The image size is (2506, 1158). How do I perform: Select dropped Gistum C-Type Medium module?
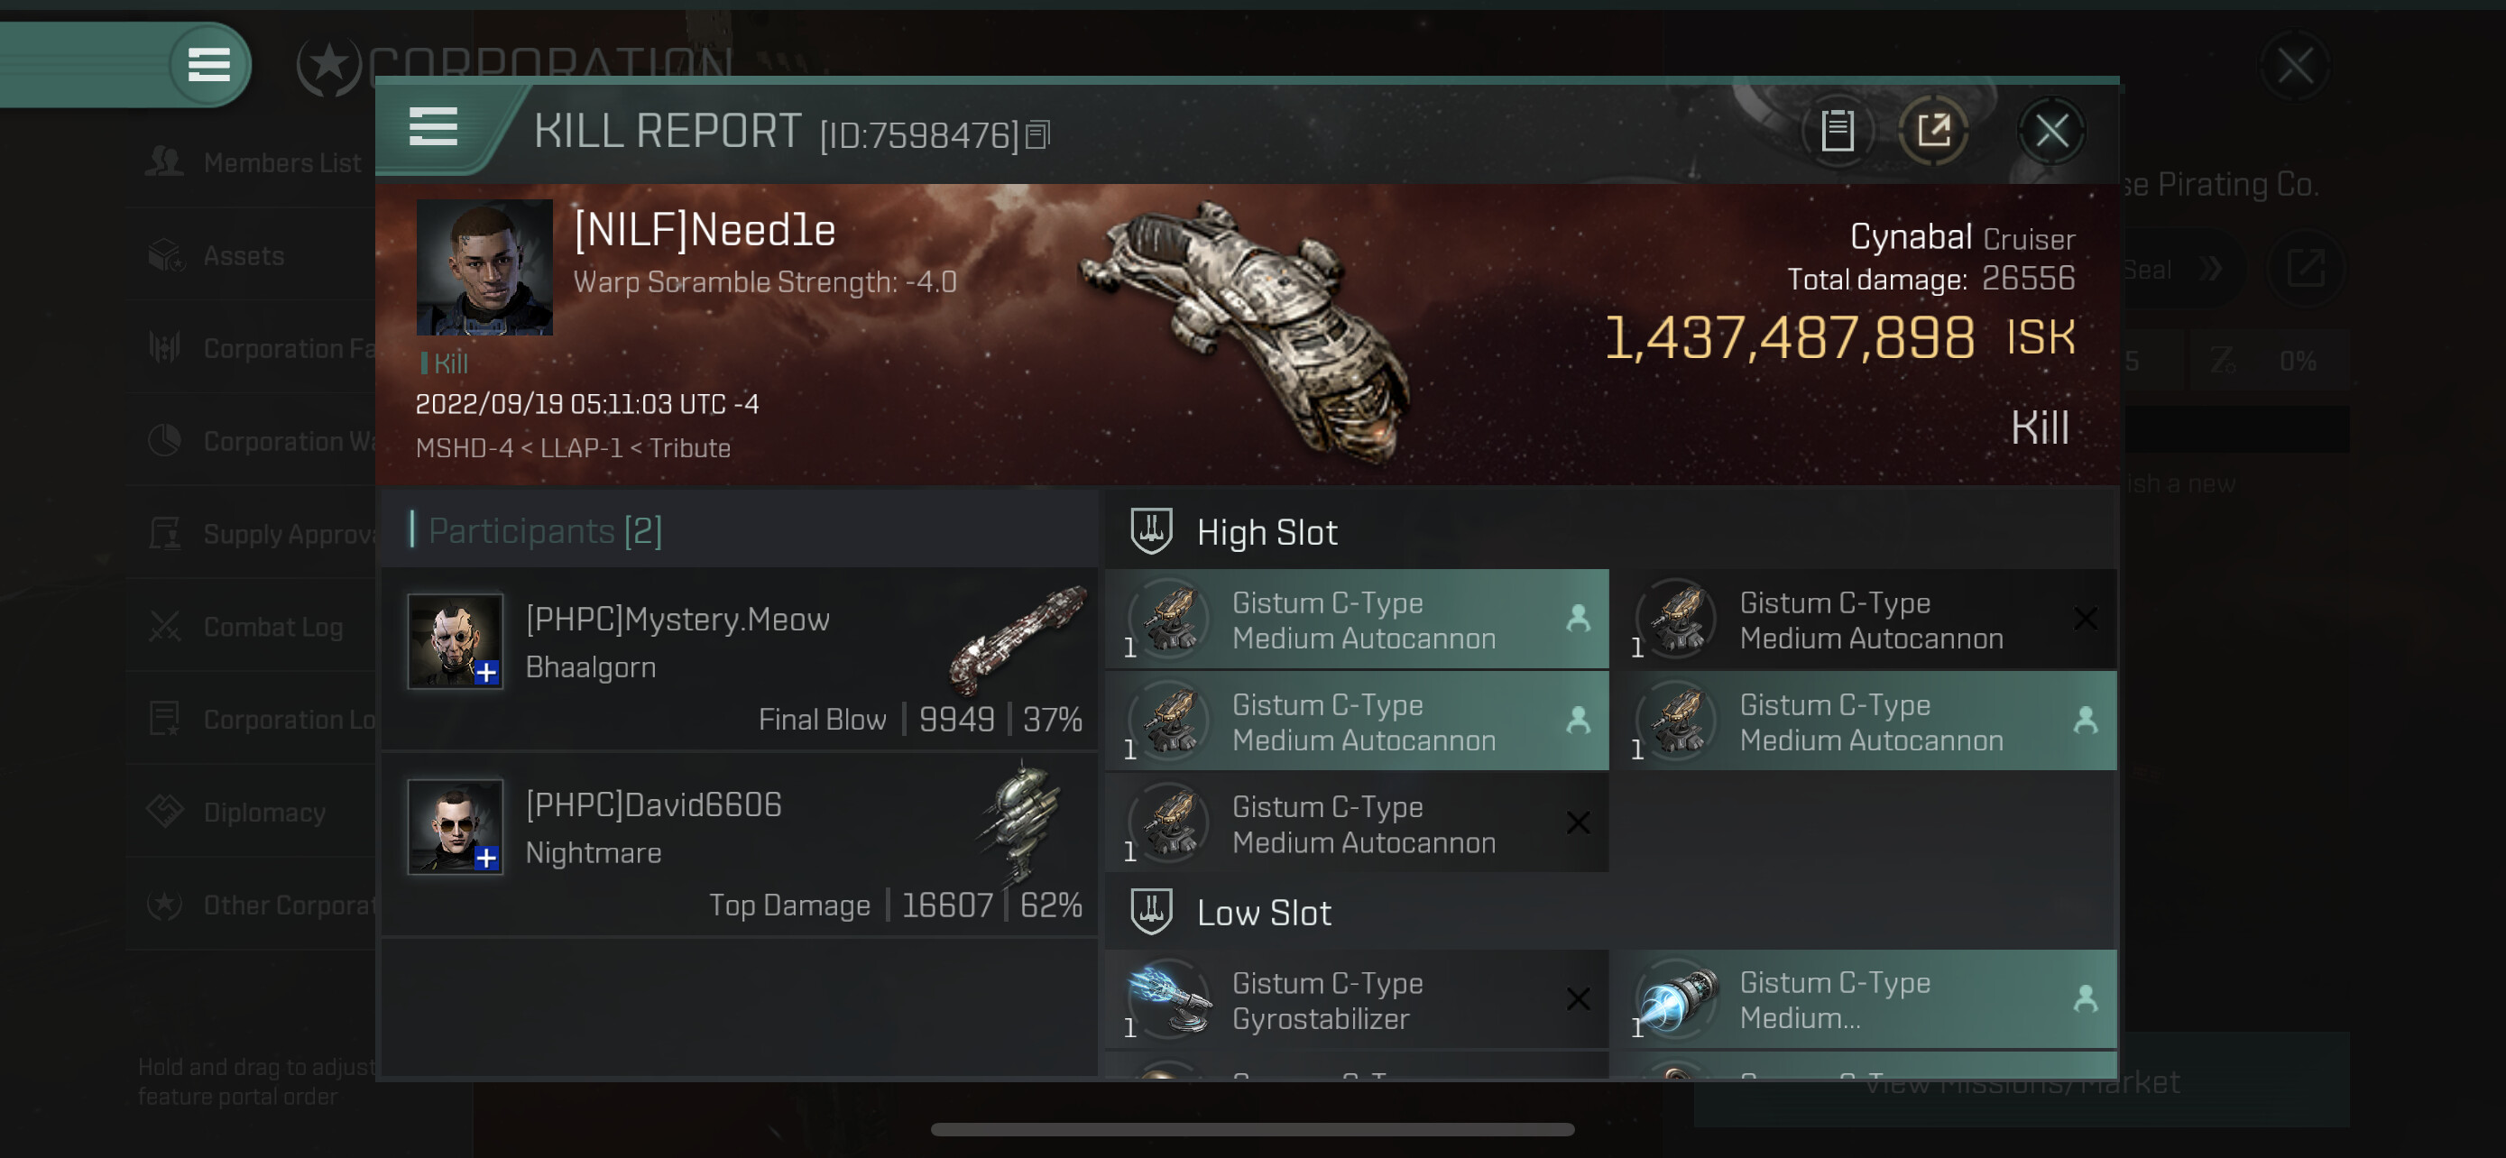pos(1864,999)
